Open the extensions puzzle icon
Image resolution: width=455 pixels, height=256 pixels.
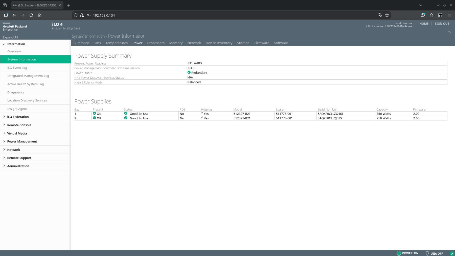(431, 15)
